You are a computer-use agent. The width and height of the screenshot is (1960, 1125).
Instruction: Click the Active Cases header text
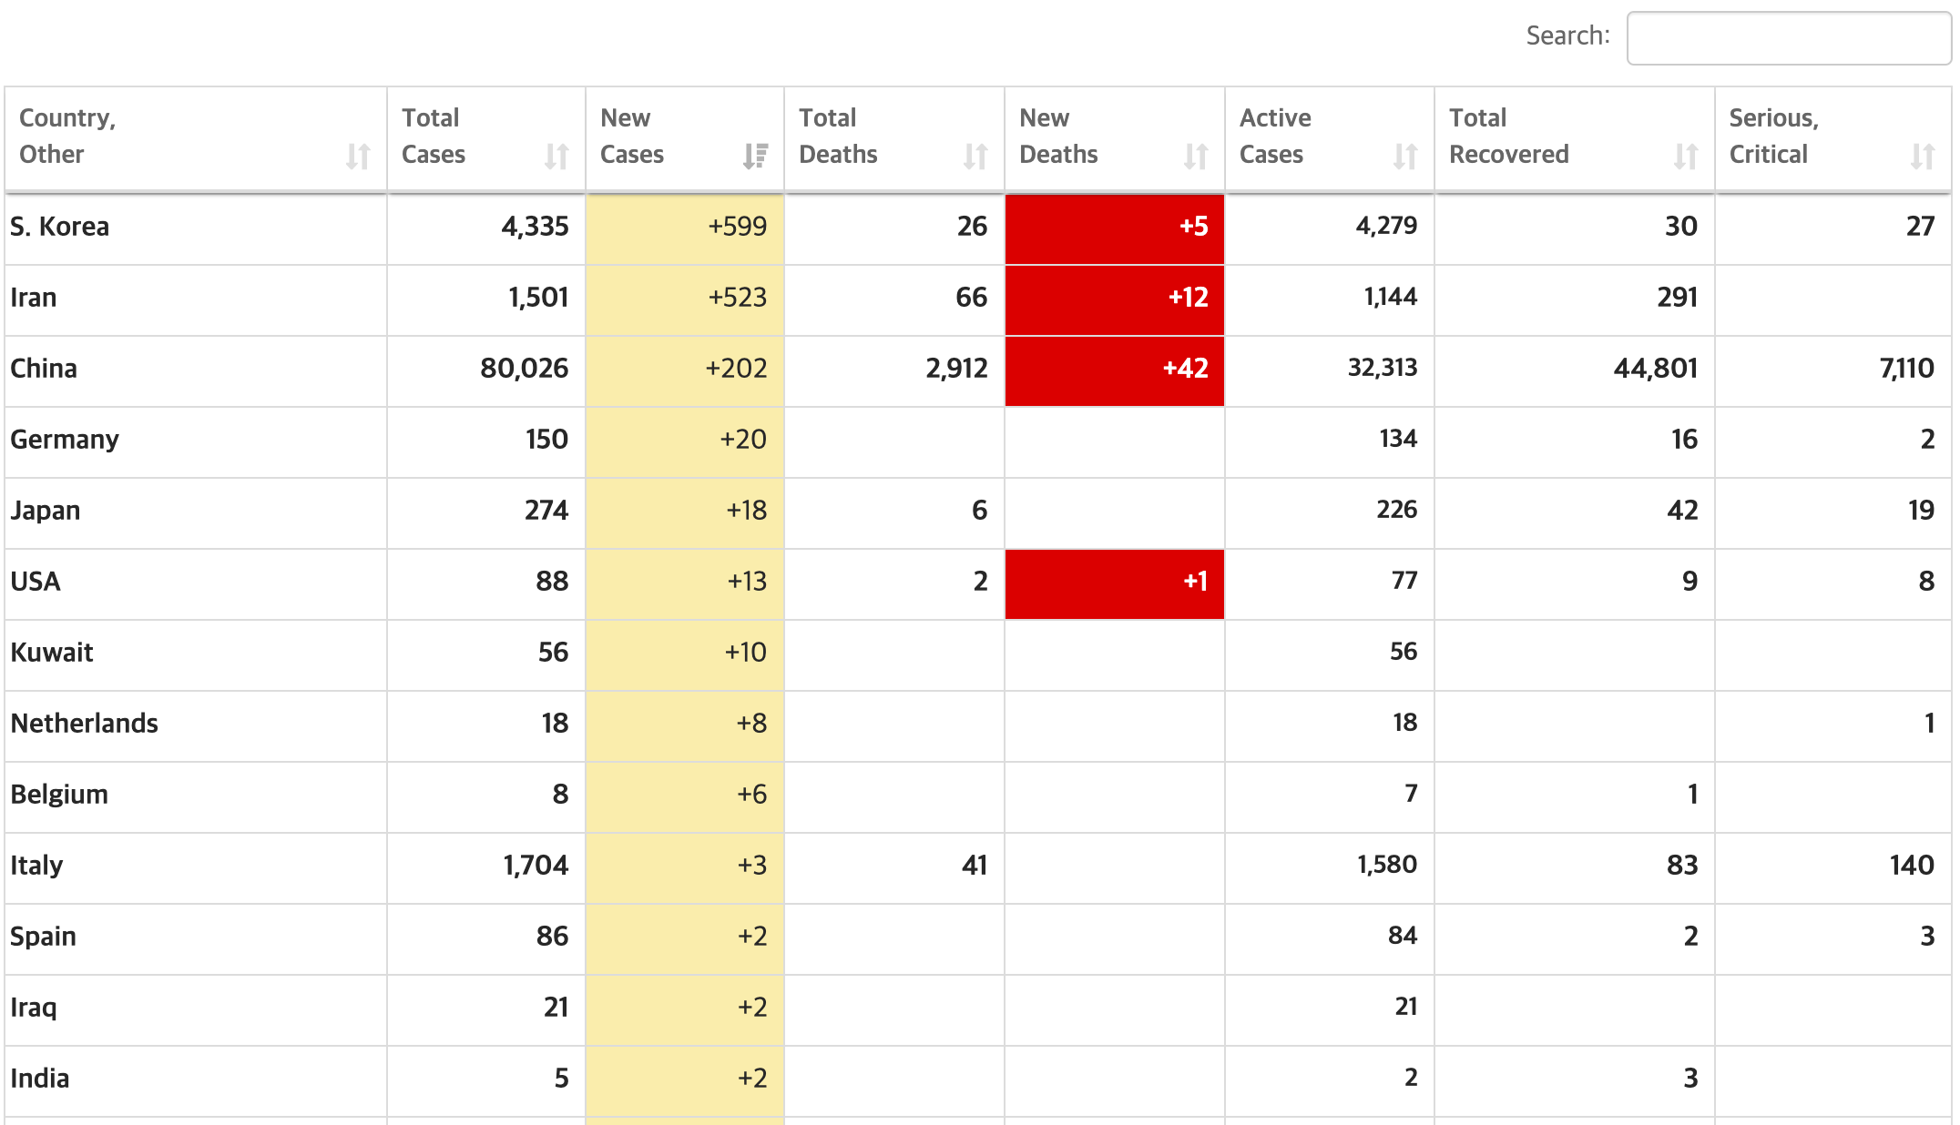[1275, 137]
